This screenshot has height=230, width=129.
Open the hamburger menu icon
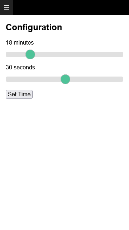click(x=6, y=8)
